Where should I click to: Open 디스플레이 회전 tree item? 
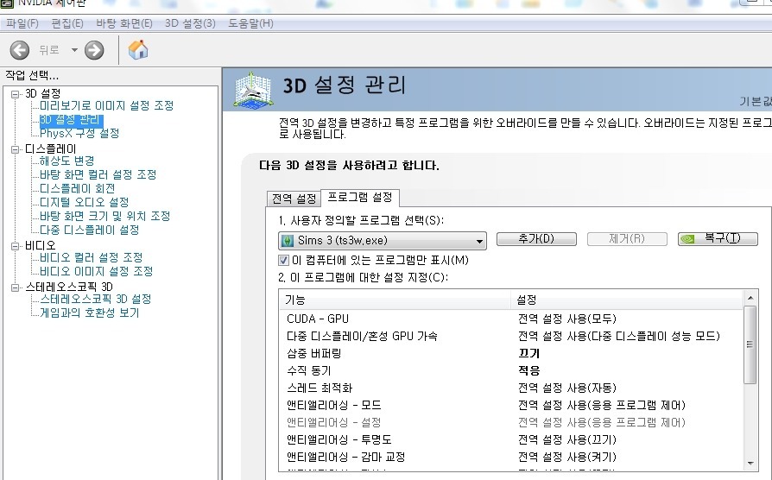click(77, 188)
